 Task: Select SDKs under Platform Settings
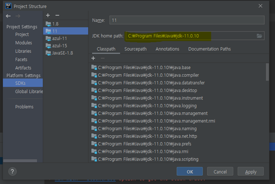point(23,83)
